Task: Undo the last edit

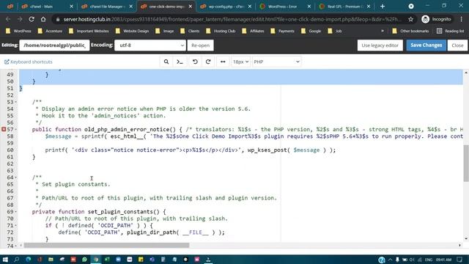Action: click(x=195, y=62)
